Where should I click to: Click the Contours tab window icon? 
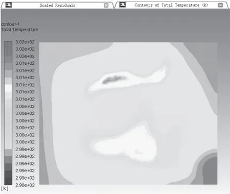122,5
